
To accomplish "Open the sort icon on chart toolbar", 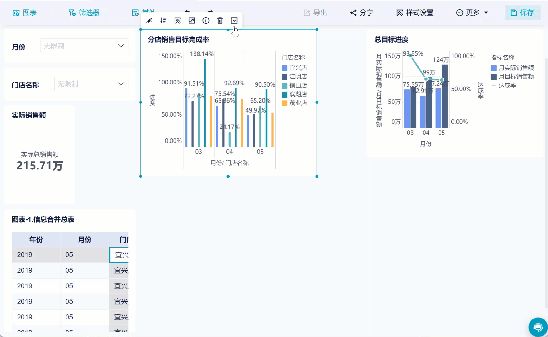I will click(x=164, y=21).
